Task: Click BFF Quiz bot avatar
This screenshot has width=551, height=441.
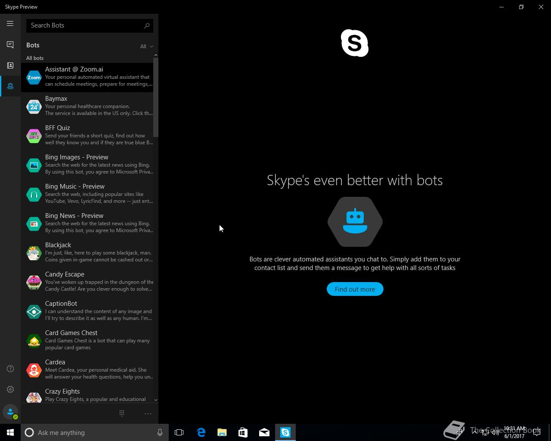Action: (x=34, y=136)
